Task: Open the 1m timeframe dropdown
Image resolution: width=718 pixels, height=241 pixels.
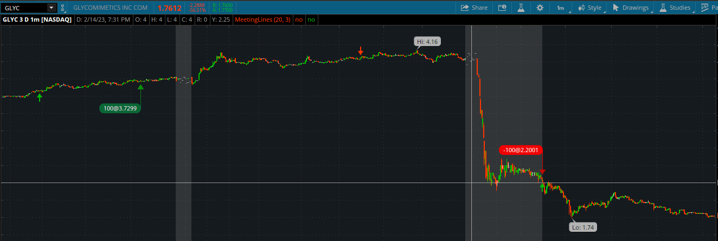Action: point(561,8)
